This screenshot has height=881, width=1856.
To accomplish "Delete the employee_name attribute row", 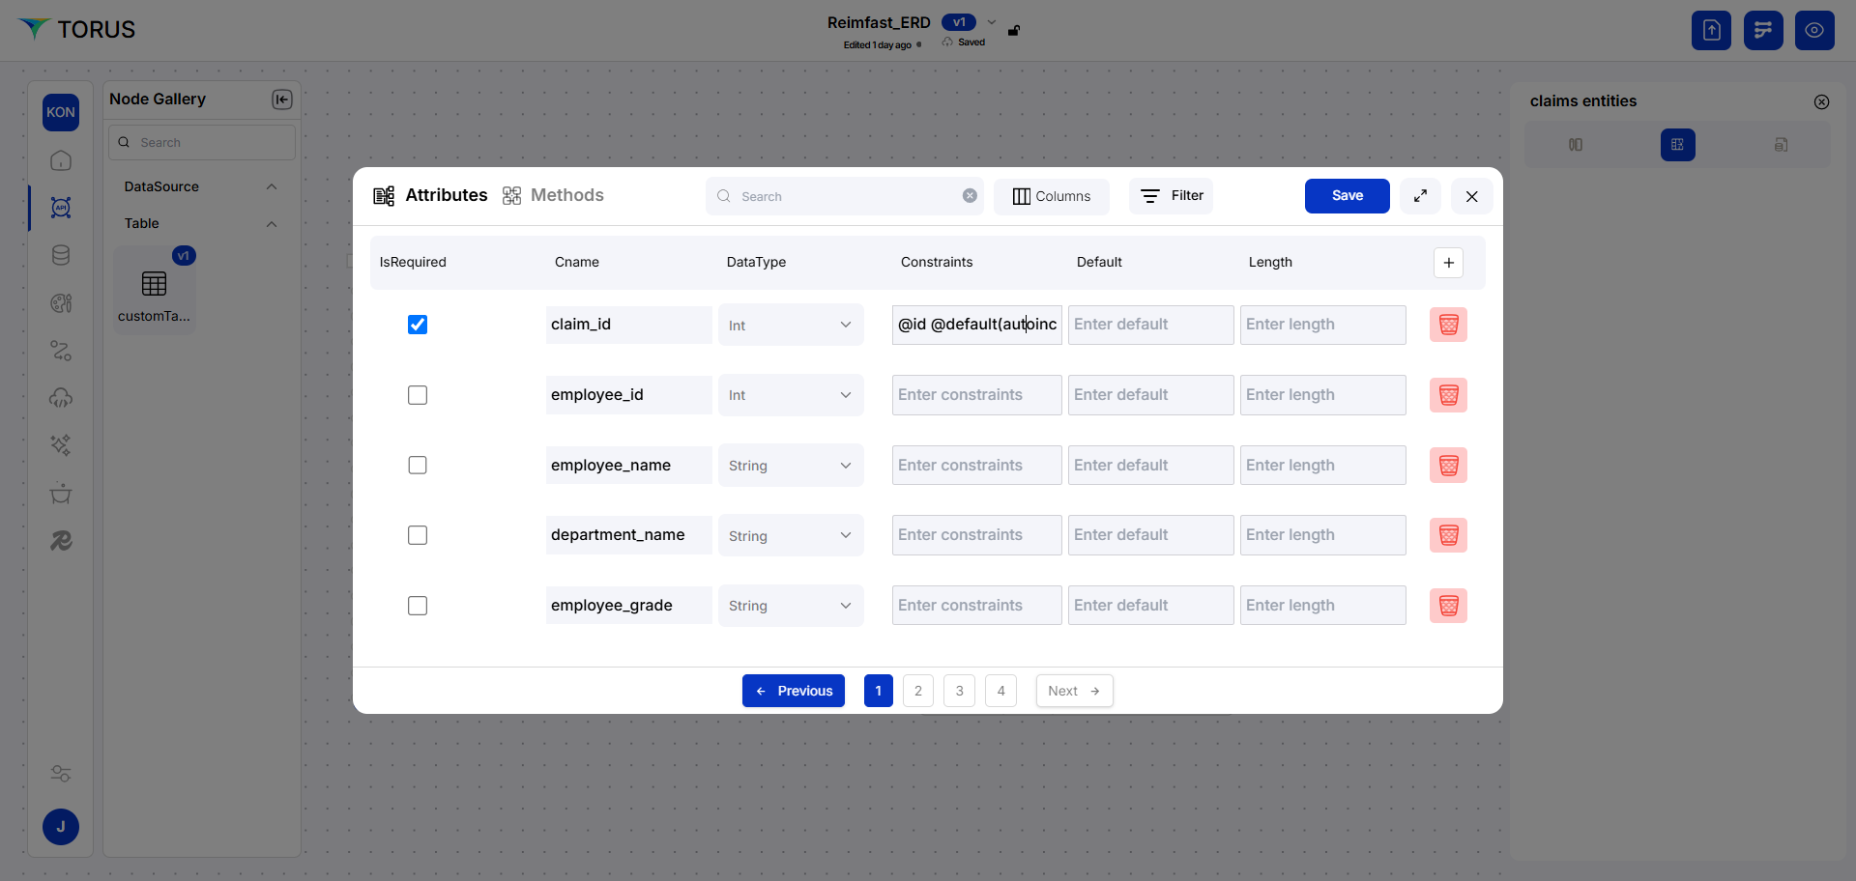I will click(x=1447, y=465).
